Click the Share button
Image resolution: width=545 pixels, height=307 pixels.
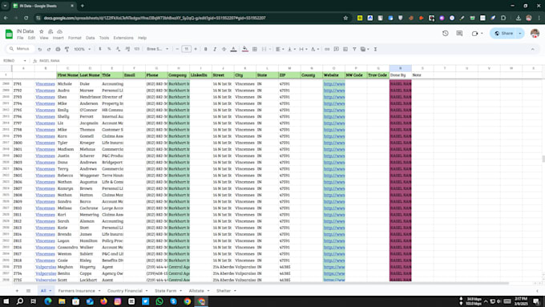[504, 34]
